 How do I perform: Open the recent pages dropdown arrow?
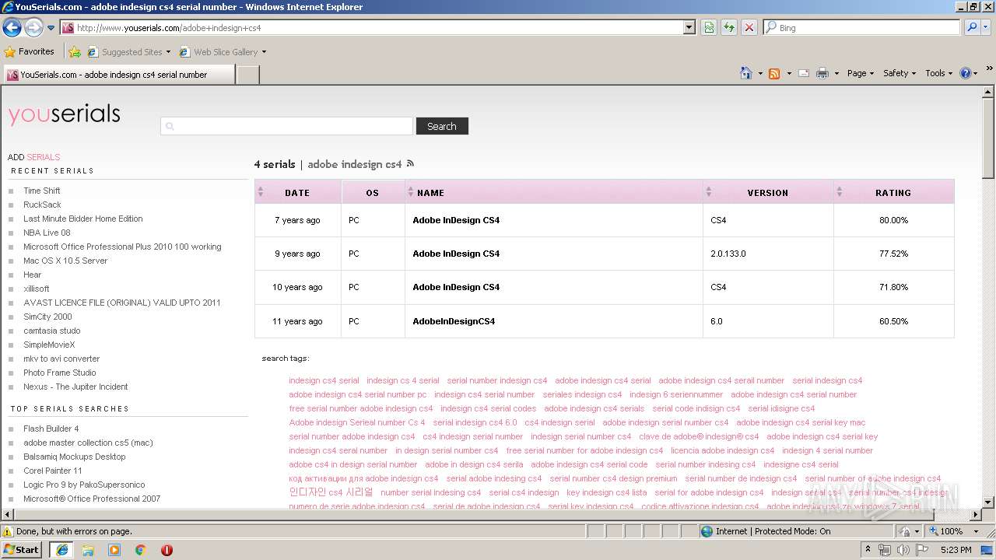pos(51,28)
